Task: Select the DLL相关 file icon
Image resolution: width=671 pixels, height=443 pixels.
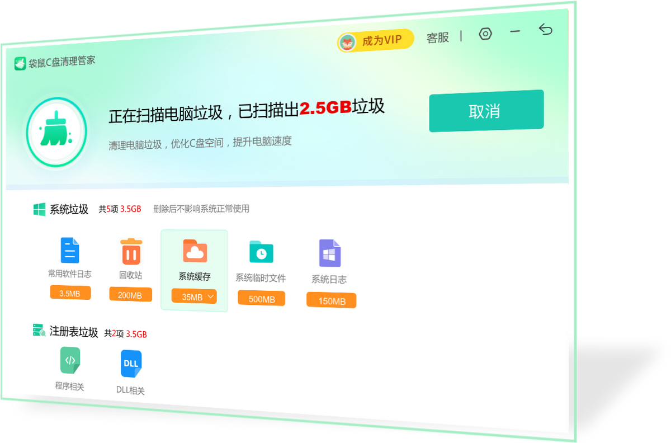Action: coord(131,364)
